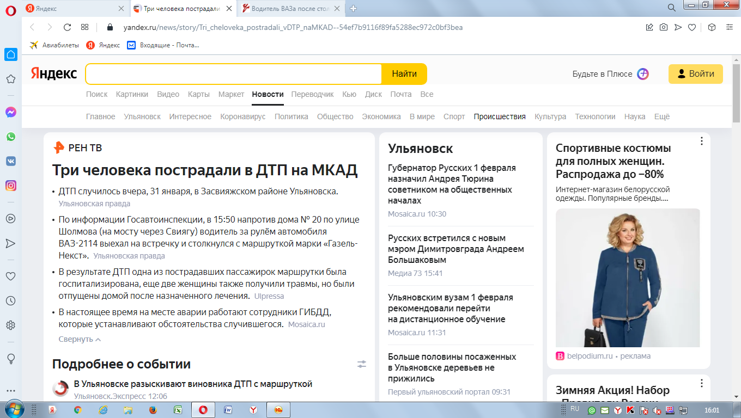741x418 pixels.
Task: Click Windows Start button
Action: 14,409
